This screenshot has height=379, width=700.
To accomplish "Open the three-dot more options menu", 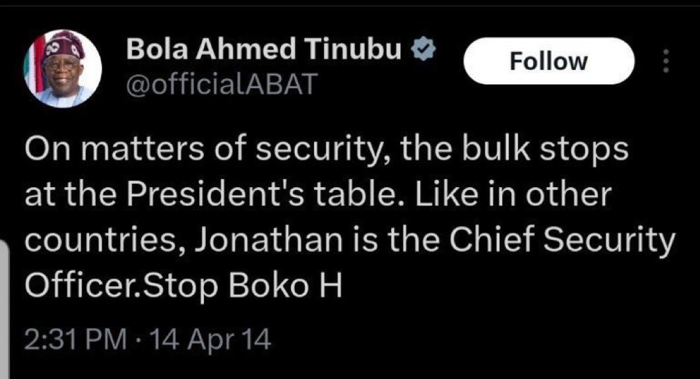I will (665, 63).
